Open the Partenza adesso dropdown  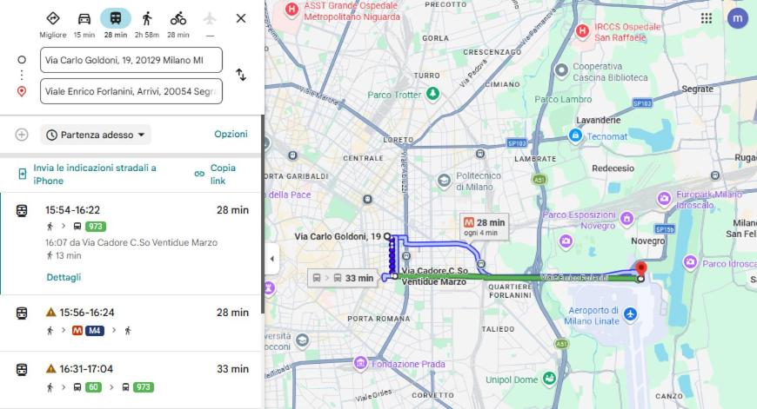click(x=96, y=135)
